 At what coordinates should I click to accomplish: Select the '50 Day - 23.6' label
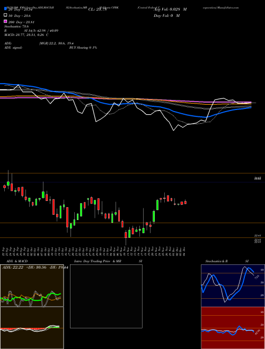(20, 16)
